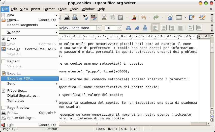Toggle INSRT insert mode in status bar
Screen dimensions: 215x132
pos(113,129)
